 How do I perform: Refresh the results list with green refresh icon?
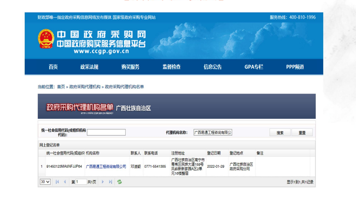click(x=119, y=182)
